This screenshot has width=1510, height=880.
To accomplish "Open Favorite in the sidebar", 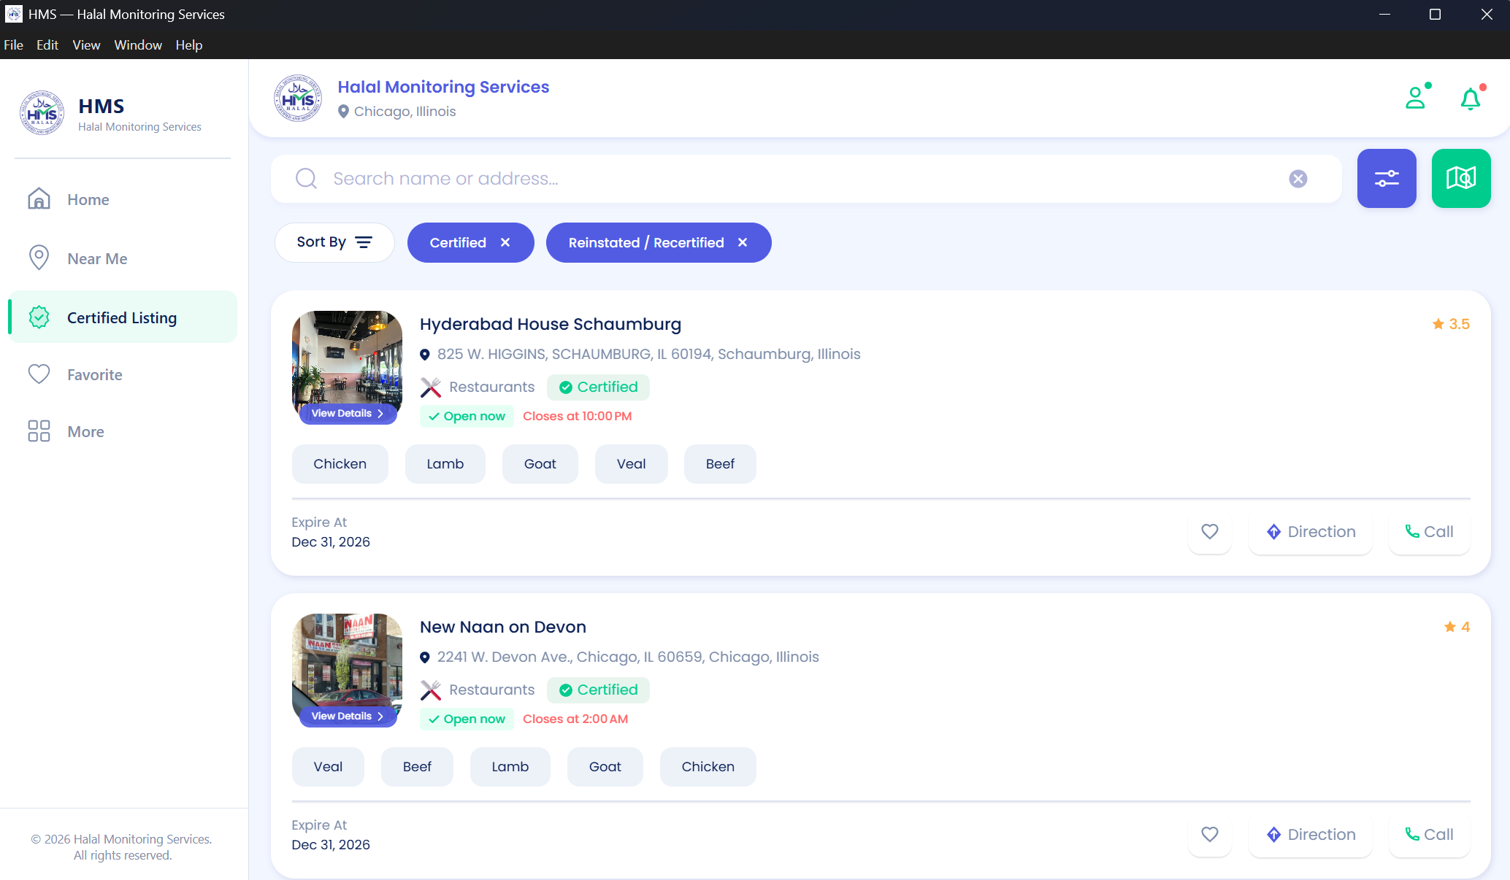I will tap(123, 374).
